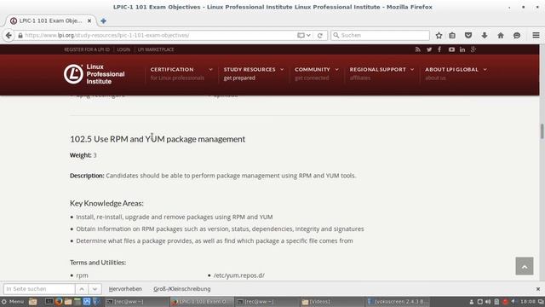Click the In Seite suchen find field
The height and width of the screenshot is (307, 545).
coord(39,289)
